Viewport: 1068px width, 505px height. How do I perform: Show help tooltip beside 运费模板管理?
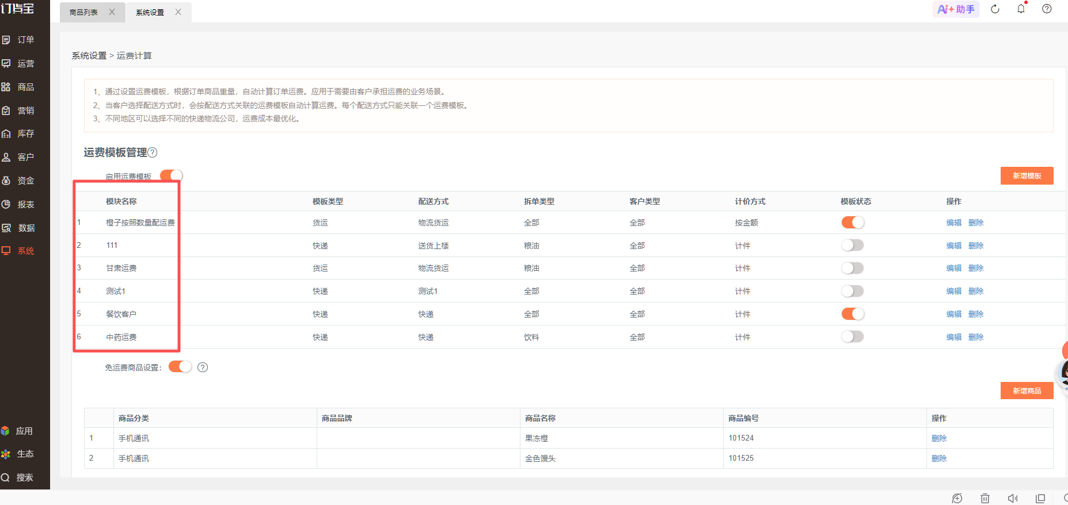tap(153, 152)
